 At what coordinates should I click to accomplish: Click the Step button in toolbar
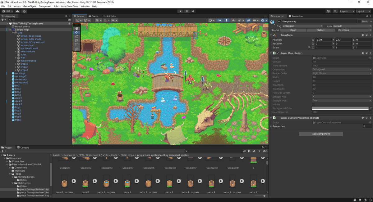click(x=193, y=11)
